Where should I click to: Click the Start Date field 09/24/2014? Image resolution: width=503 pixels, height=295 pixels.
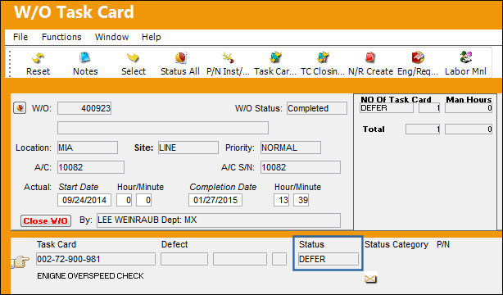(x=84, y=200)
